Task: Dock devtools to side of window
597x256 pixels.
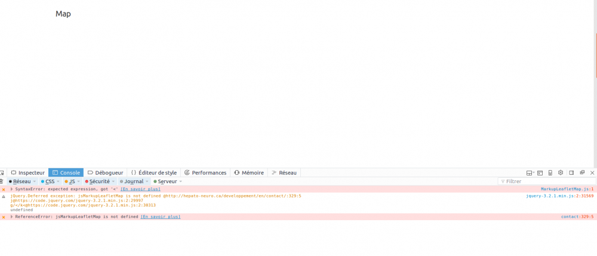Action: (571, 172)
